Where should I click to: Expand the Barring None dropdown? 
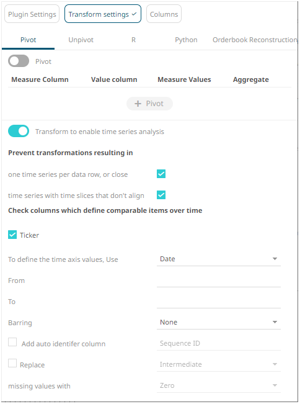coord(218,322)
